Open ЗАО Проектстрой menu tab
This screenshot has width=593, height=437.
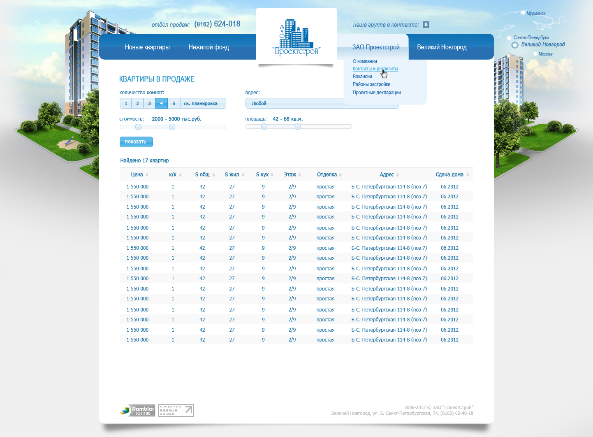click(376, 47)
